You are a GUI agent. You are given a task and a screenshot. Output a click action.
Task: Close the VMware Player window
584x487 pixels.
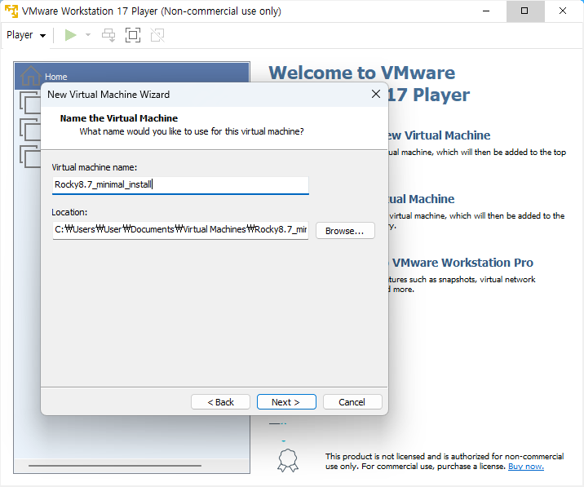click(x=563, y=11)
